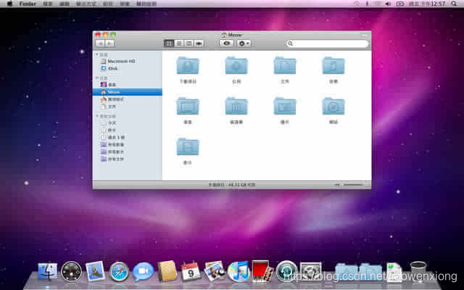Go forward with the toolbar forward arrow

point(109,43)
